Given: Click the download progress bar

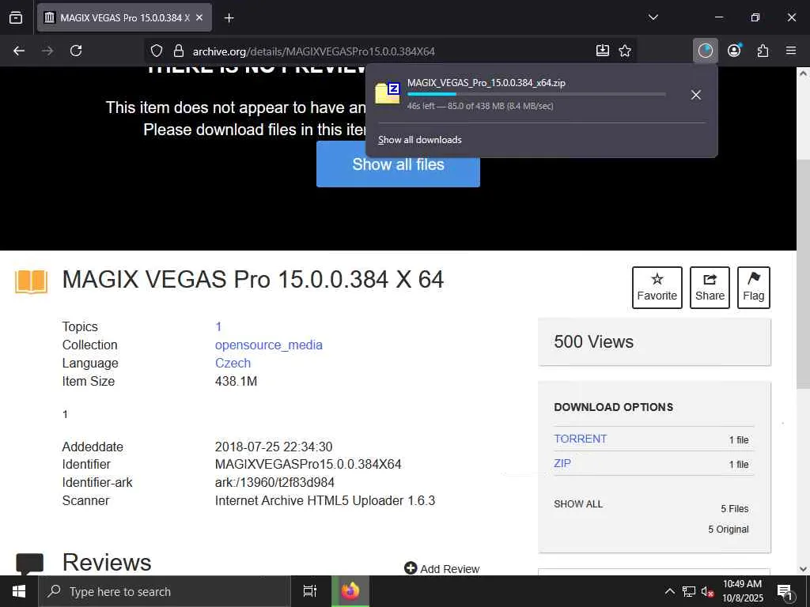Looking at the screenshot, I should 536,94.
